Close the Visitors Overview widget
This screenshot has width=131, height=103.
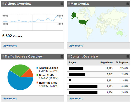[x=62, y=4]
